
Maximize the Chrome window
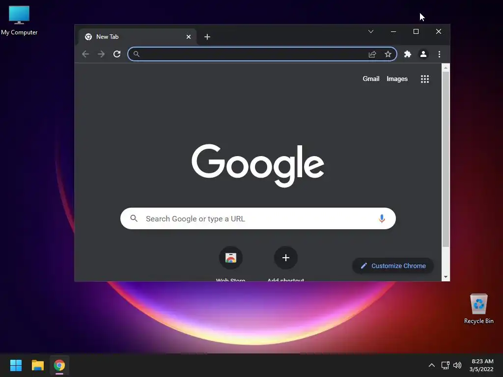[x=416, y=31]
